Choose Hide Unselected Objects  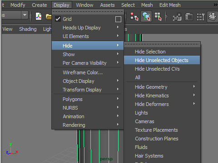(162, 60)
